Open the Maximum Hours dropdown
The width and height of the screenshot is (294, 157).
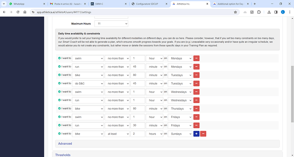tap(111, 24)
